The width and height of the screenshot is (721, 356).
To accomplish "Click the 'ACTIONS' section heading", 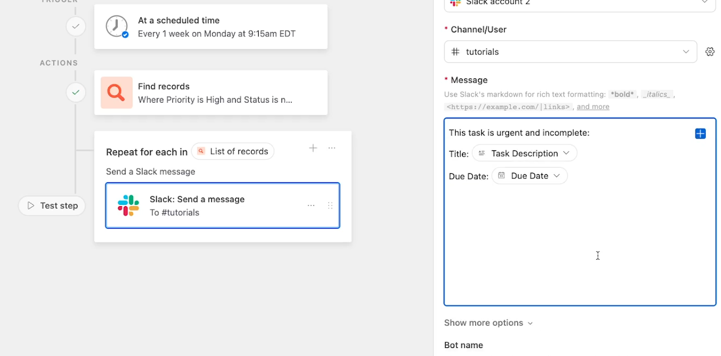I will (x=59, y=63).
